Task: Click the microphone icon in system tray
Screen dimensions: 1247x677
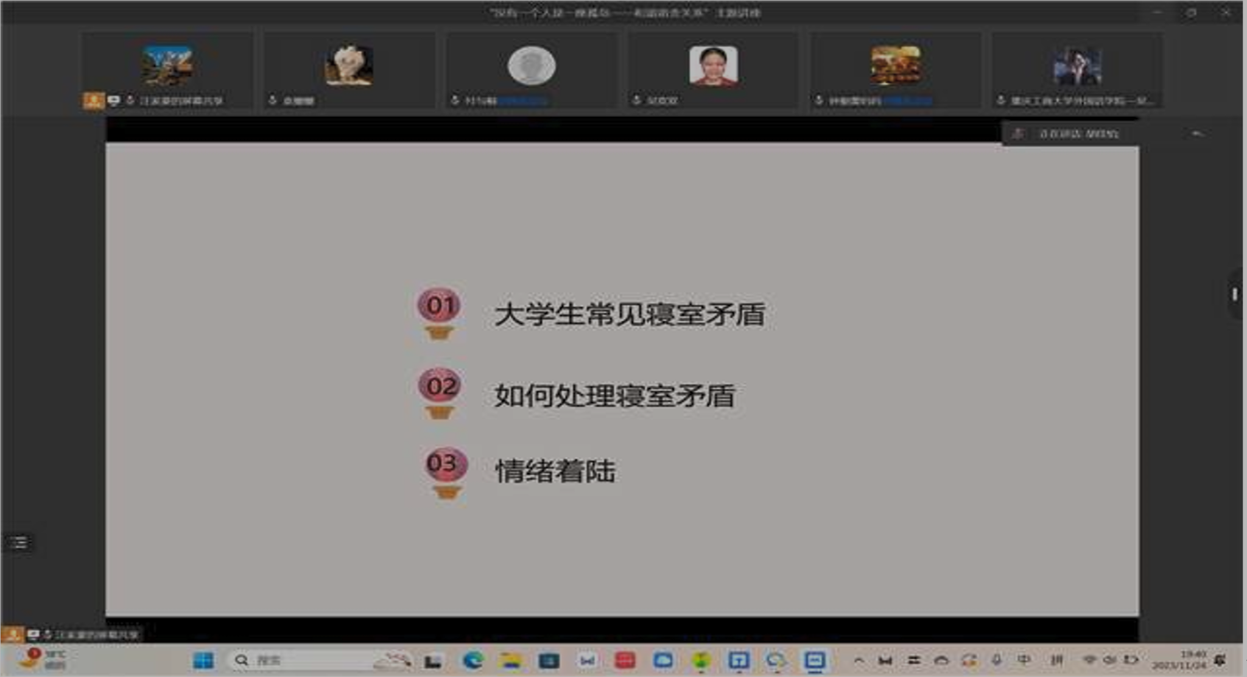Action: [x=997, y=659]
